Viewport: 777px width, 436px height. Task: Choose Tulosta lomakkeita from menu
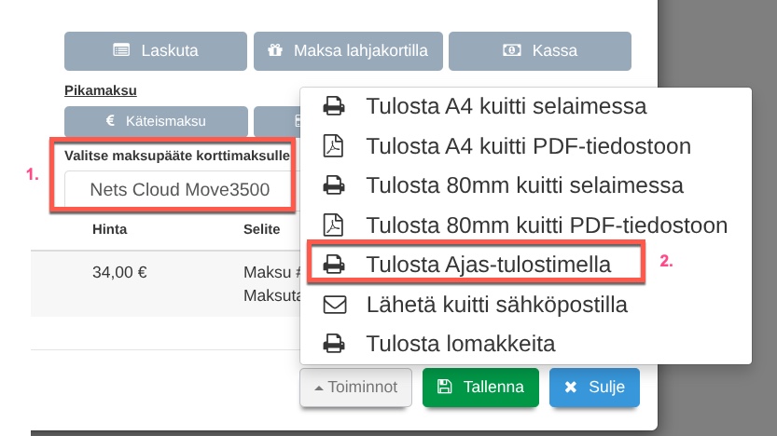(x=461, y=343)
